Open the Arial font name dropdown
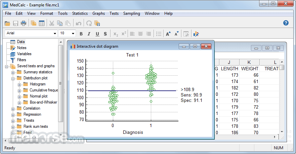 click(55, 33)
